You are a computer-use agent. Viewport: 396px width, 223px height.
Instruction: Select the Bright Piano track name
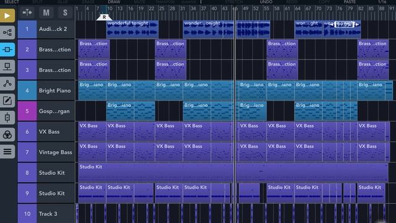click(x=55, y=90)
